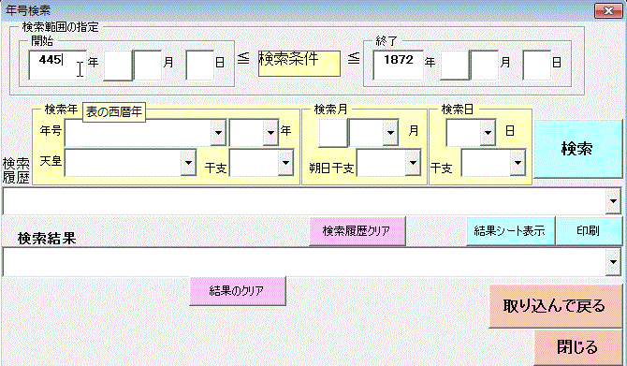Screen dimensions: 627x366
Task: Open the 検索履歴 history dropdown list
Action: pos(613,201)
